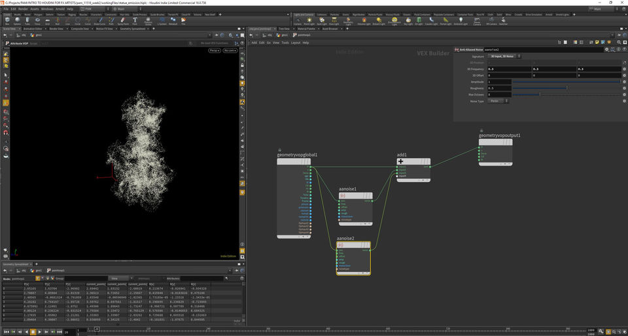Click the Torus shelf tool

(x=37, y=21)
